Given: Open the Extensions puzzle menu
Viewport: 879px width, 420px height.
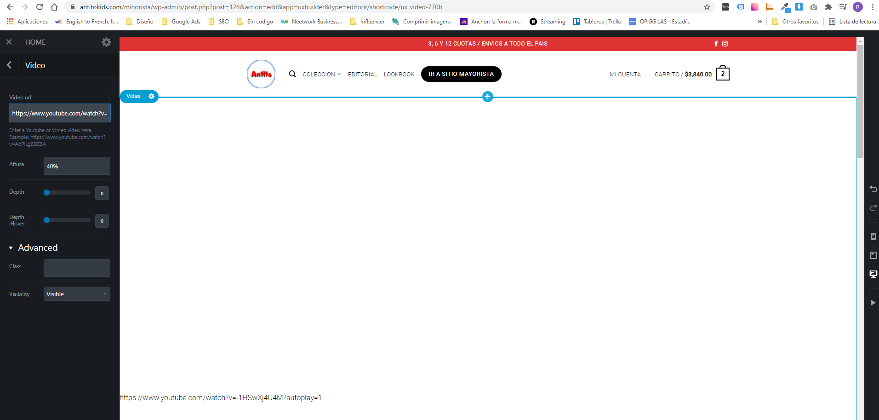Looking at the screenshot, I should pos(828,7).
